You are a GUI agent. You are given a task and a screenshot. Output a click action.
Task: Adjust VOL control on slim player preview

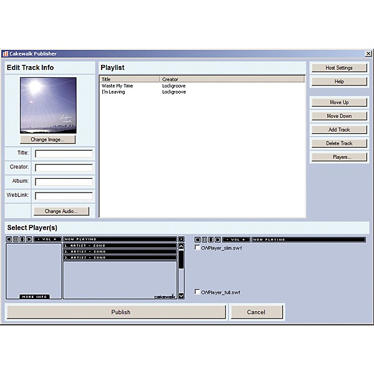[x=236, y=239]
